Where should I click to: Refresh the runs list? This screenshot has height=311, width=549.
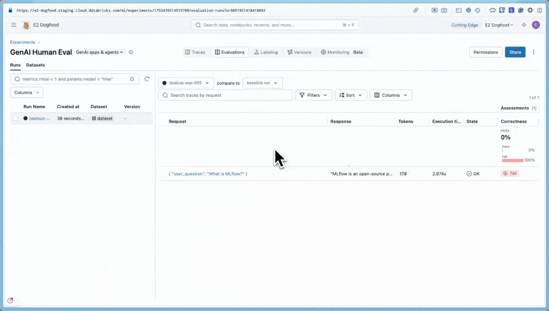[x=147, y=79]
